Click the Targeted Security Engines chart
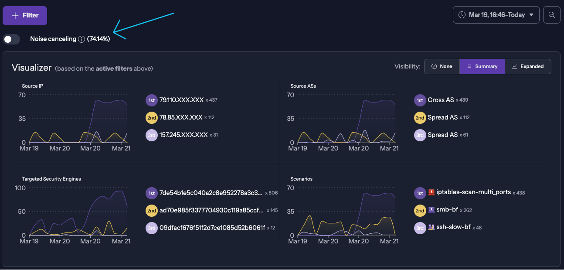 point(78,212)
